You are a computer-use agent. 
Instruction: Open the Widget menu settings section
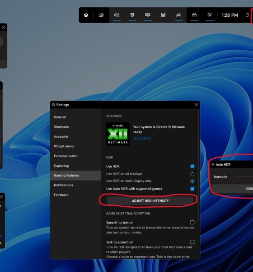[x=76, y=146]
